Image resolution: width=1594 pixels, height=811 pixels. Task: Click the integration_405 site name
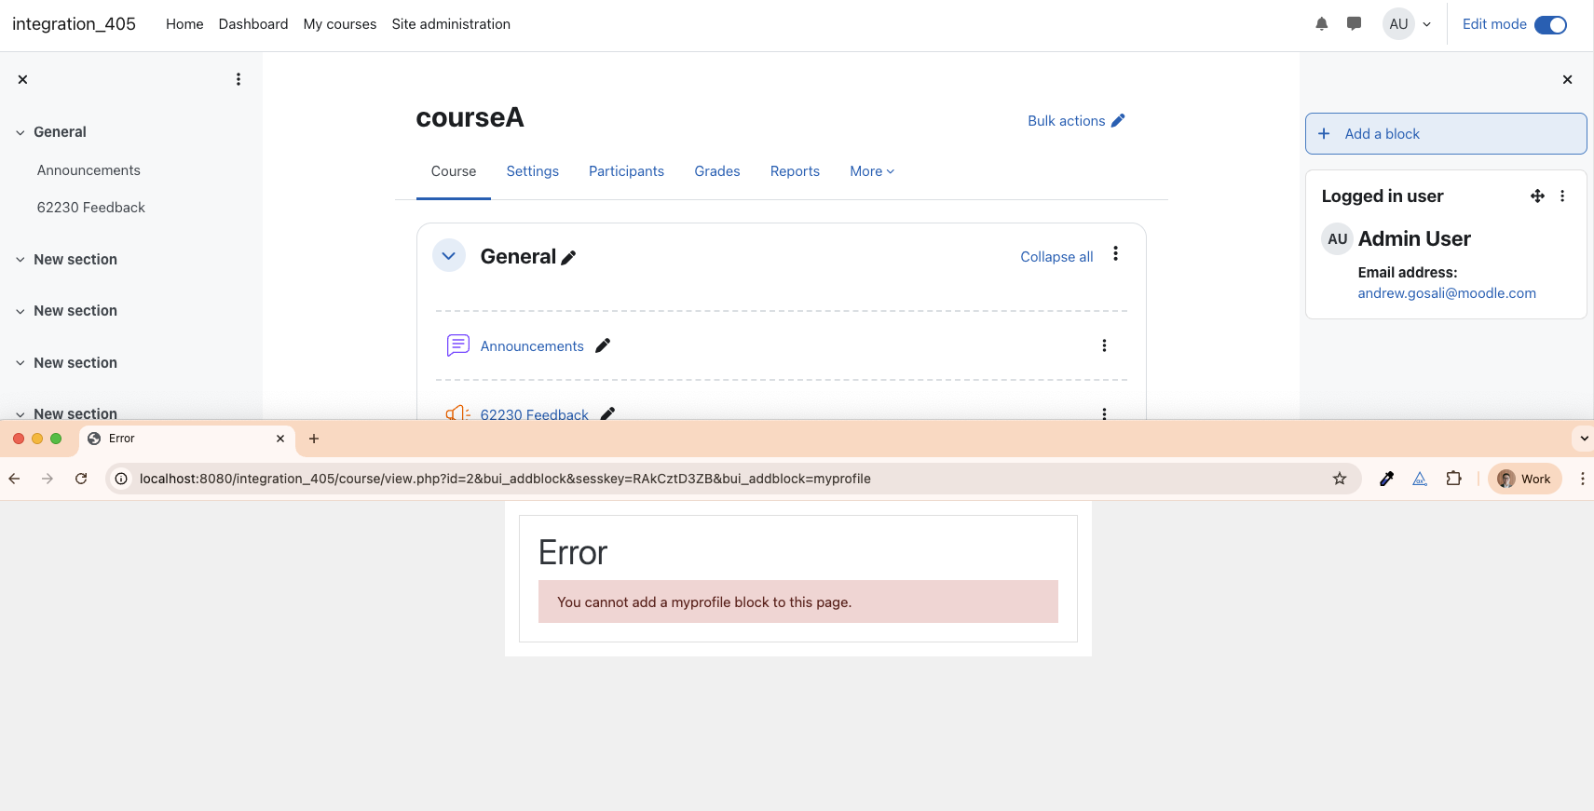click(x=74, y=24)
